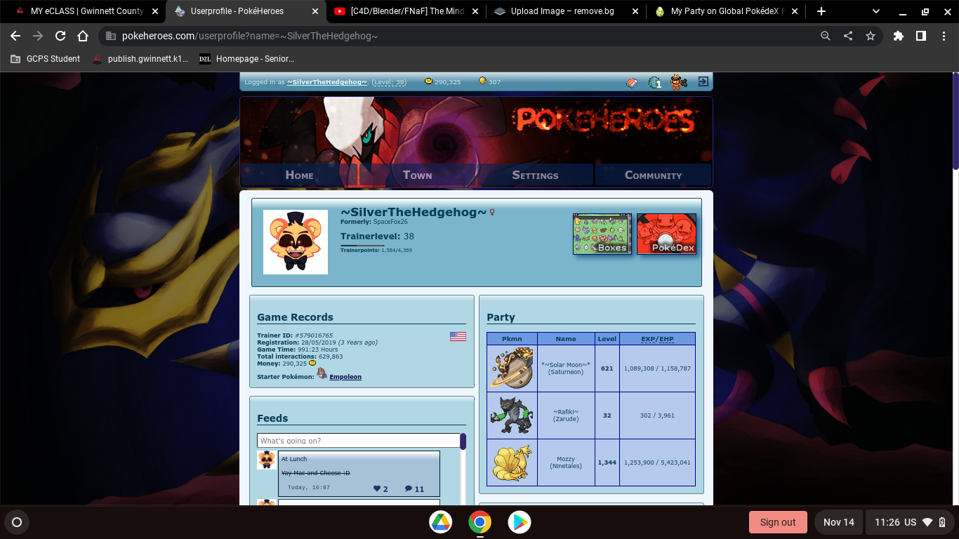The width and height of the screenshot is (959, 539).
Task: Click the browser Home button
Action: [83, 36]
